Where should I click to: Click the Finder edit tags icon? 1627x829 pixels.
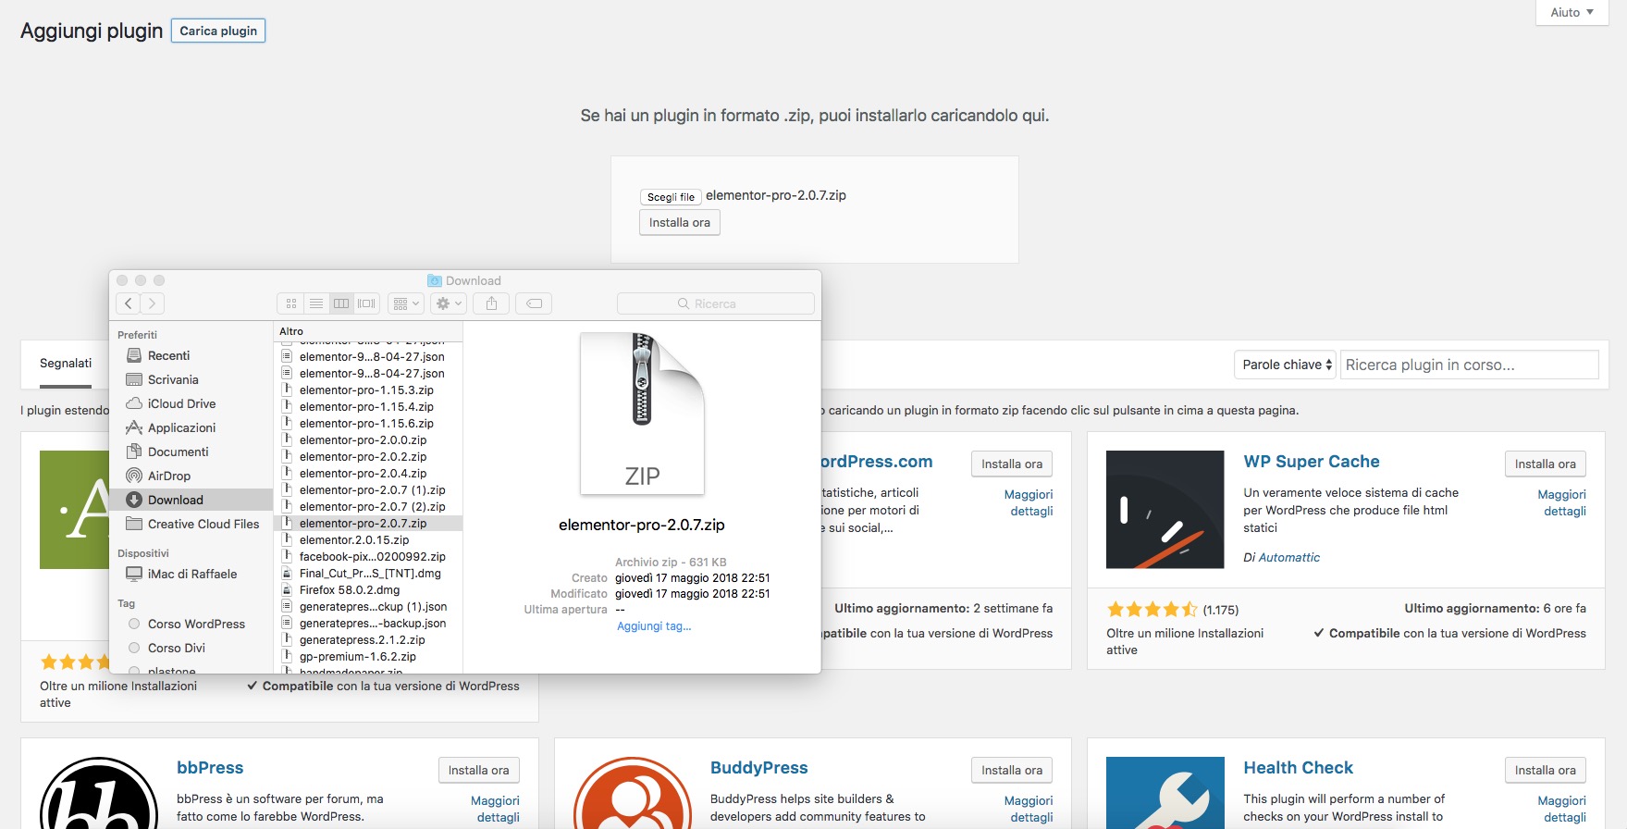[534, 303]
